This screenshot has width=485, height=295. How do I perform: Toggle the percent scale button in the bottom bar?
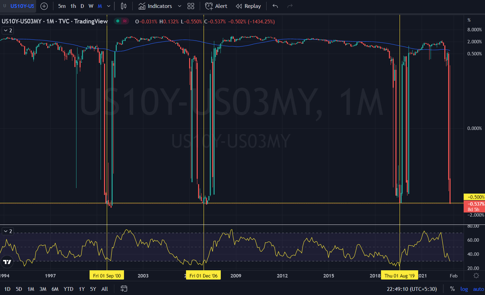[452, 289]
